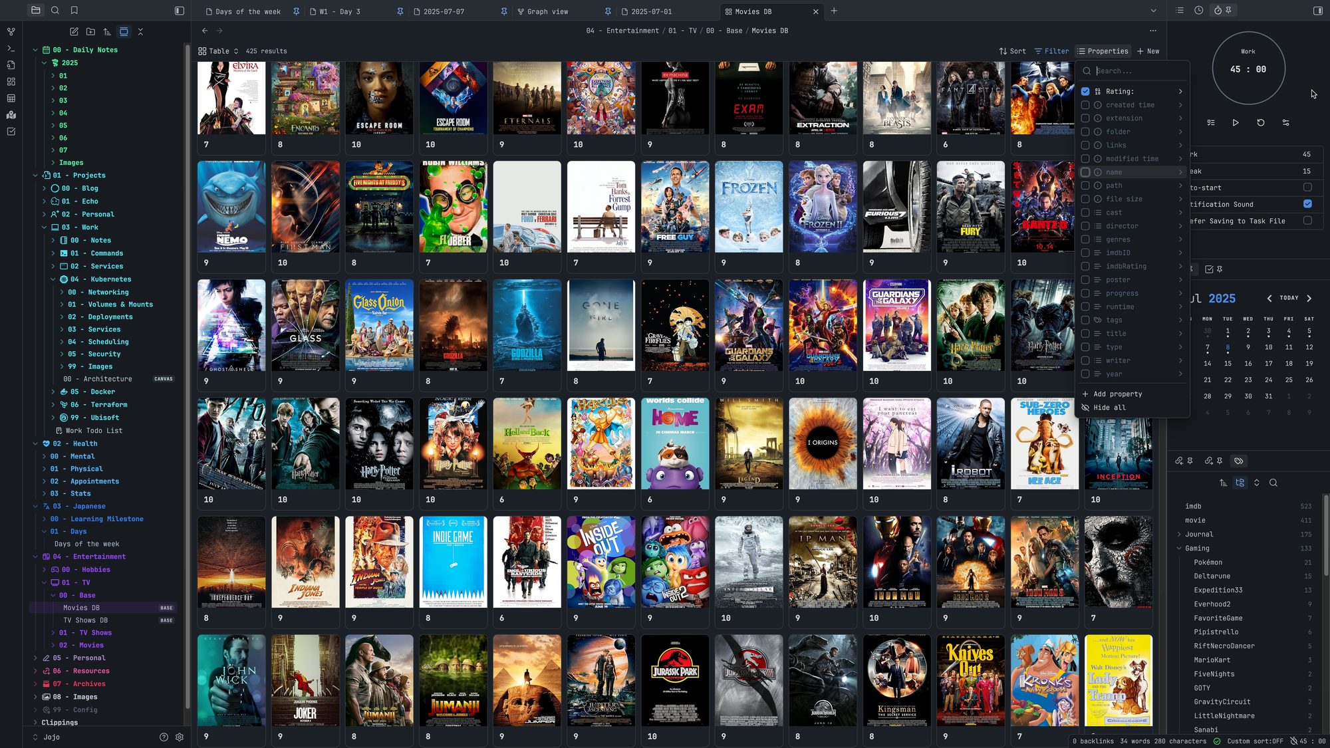1330x748 pixels.
Task: Choose Hide all in properties menu
Action: coord(1110,408)
